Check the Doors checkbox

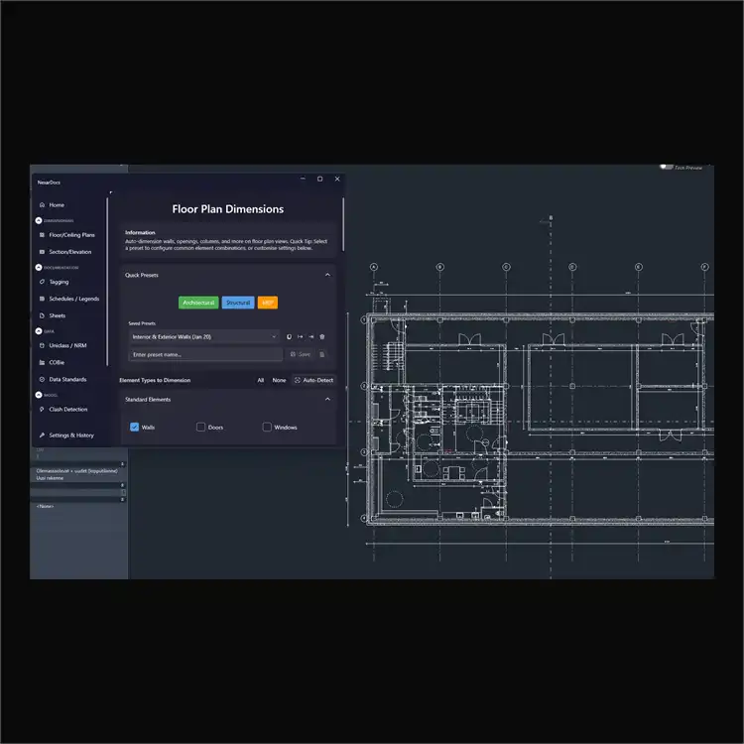click(200, 427)
